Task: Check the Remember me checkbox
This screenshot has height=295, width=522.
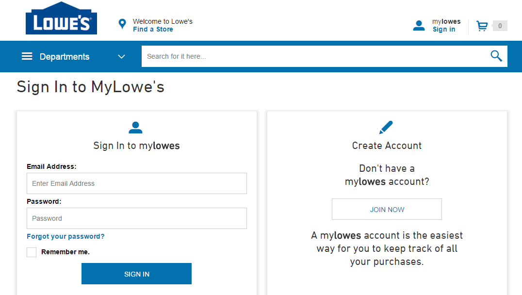Action: pyautogui.click(x=32, y=252)
